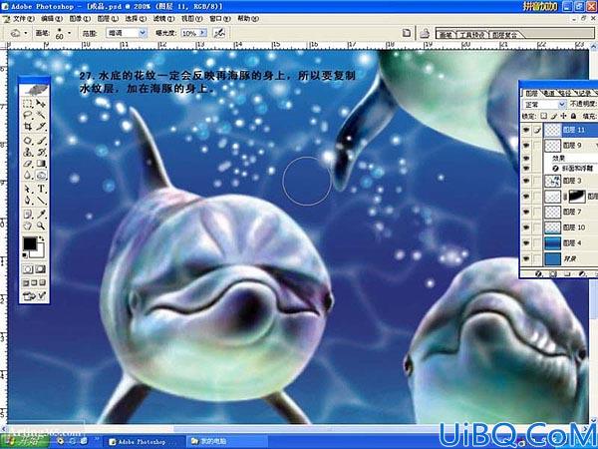Viewport: 598px width, 449px height.
Task: Select the Brush tool in toolbox
Action: coord(41,141)
